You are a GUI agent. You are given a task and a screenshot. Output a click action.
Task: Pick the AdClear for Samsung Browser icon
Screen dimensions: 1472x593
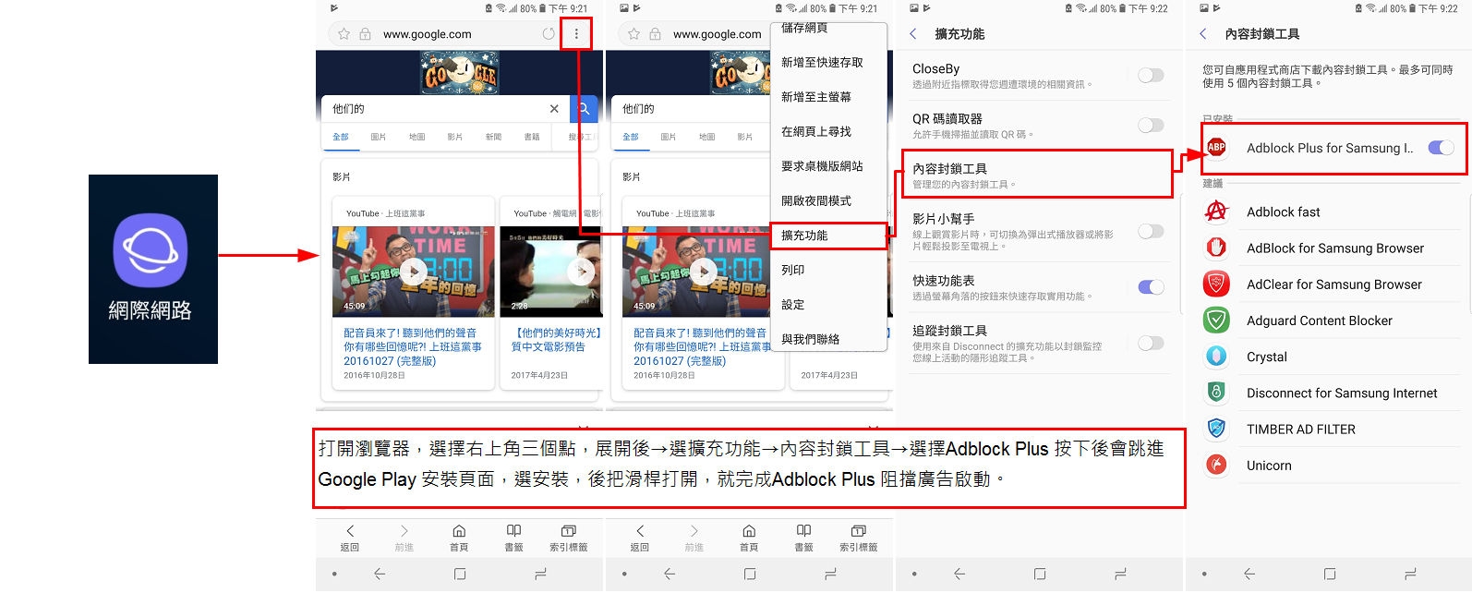pos(1216,284)
